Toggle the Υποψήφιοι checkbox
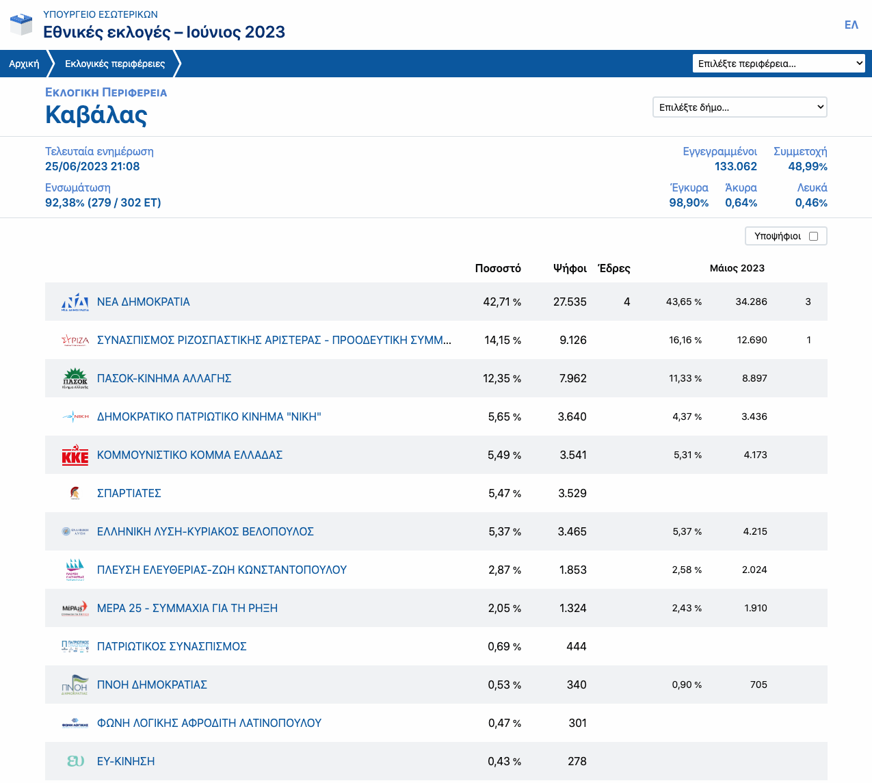This screenshot has width=872, height=783. 813,236
